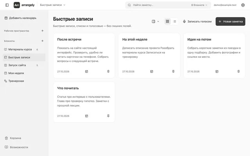Click the Идея на потом note title
Viewport: 250px width, 156px height.
199,39
